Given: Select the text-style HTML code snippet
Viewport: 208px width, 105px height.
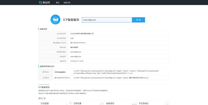Looking at the screenshot, I should (x=111, y=78).
